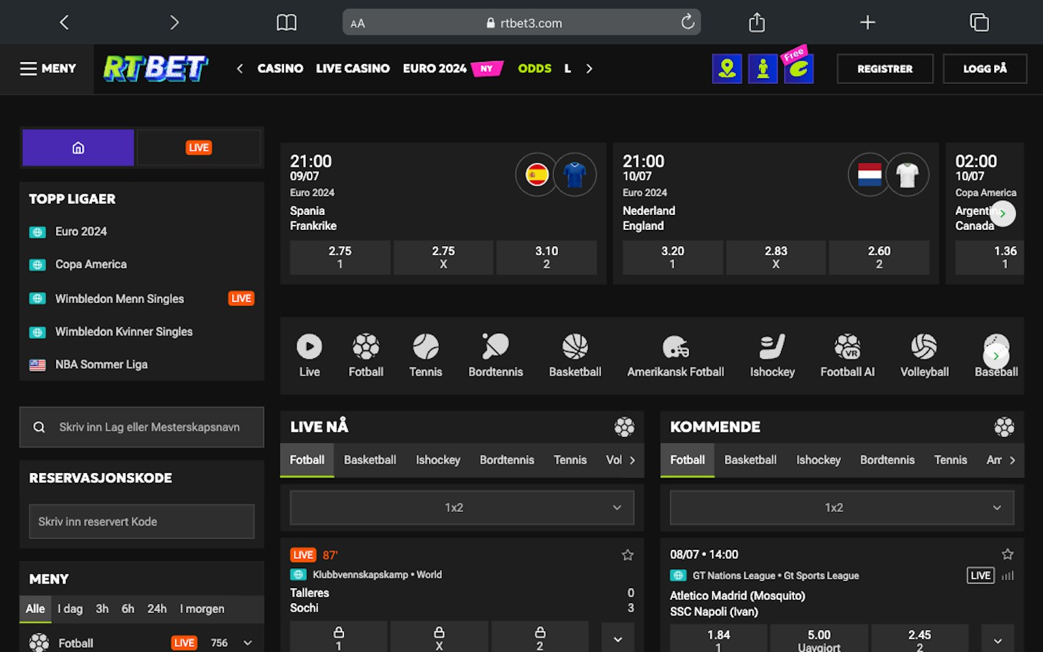
Task: Open the 1x2 market dropdown under Kommende
Action: (x=842, y=507)
